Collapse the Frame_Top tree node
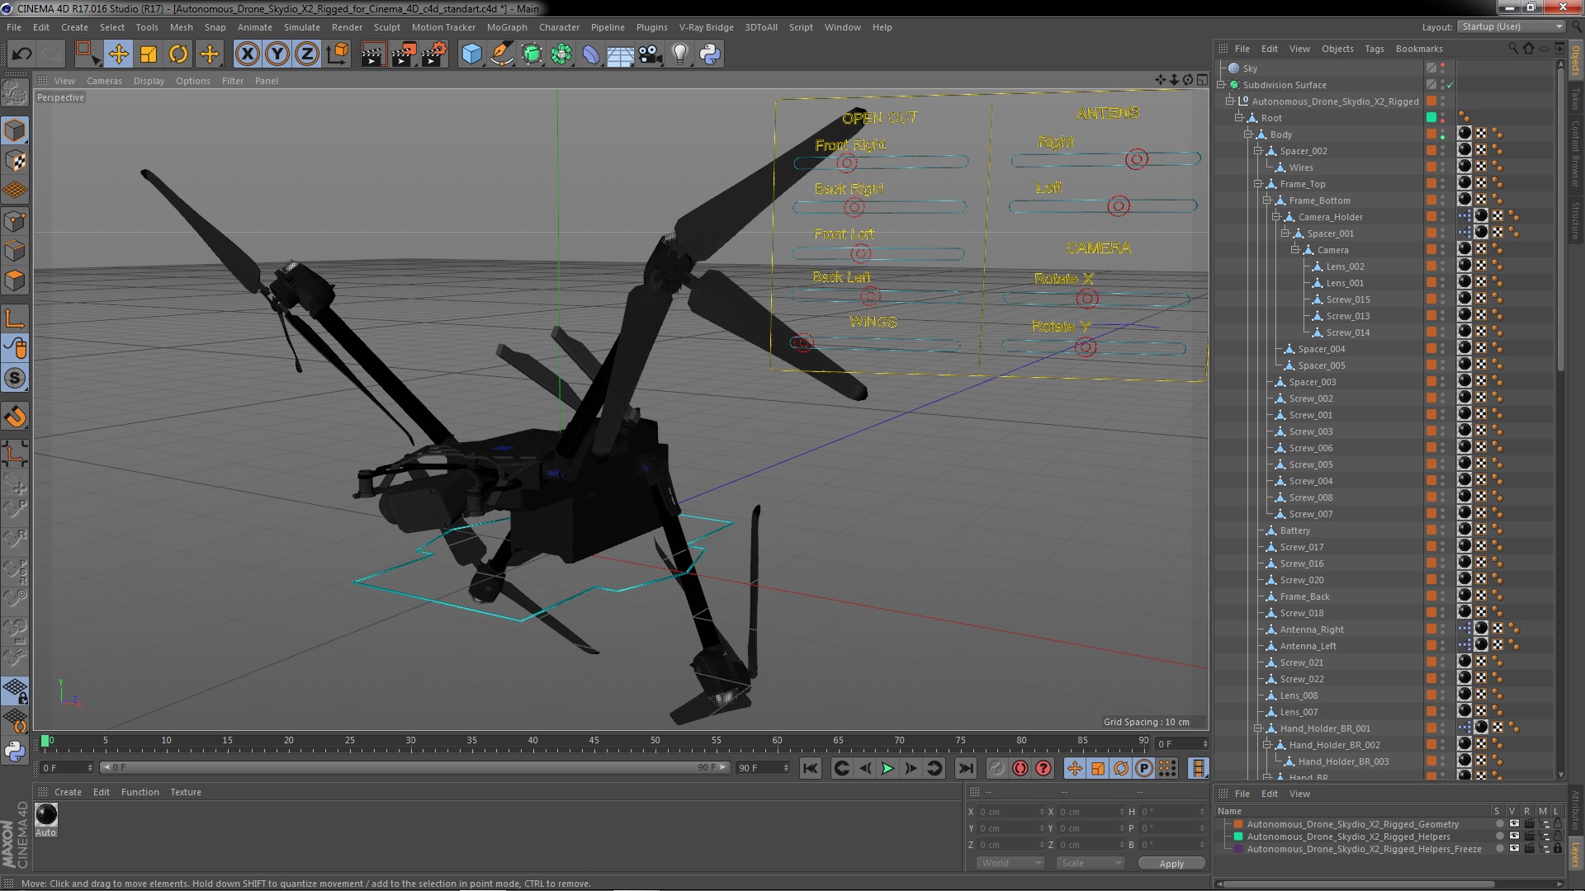 pyautogui.click(x=1257, y=184)
